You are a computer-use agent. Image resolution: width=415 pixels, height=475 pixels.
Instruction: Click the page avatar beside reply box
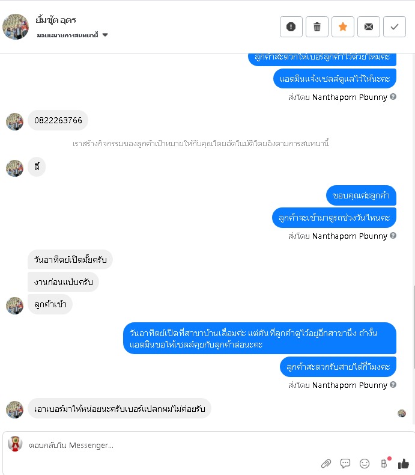point(15,444)
